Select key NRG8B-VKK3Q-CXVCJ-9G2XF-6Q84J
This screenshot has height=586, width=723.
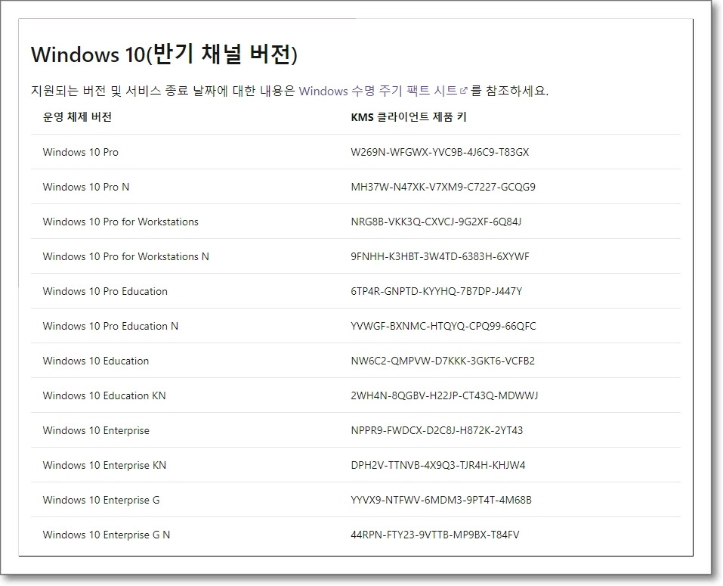point(436,222)
